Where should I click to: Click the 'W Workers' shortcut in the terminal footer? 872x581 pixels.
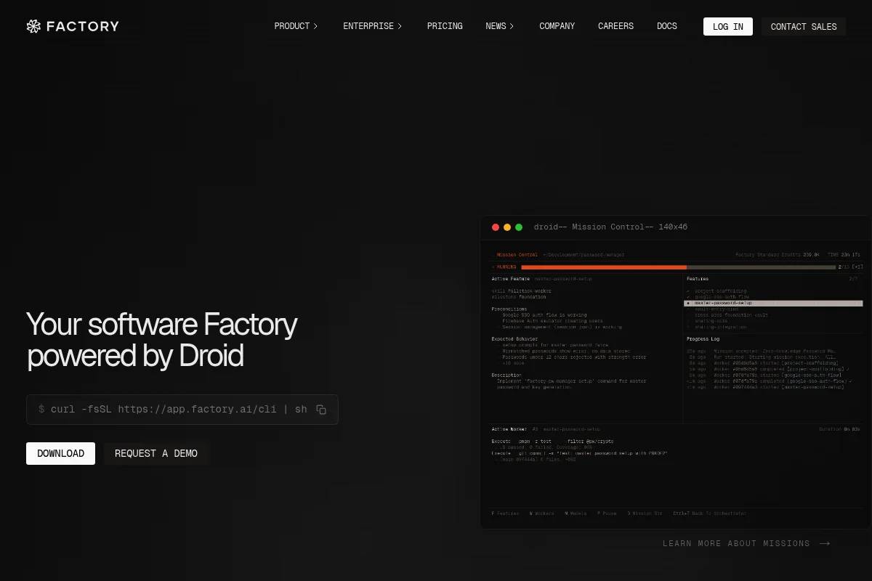pos(541,513)
